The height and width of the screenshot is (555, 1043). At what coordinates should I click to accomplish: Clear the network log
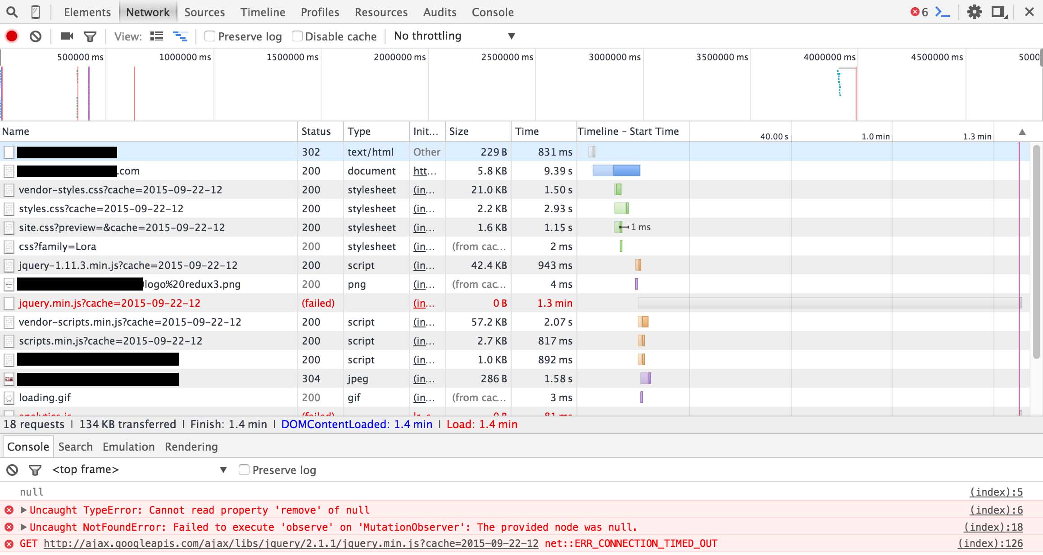(36, 36)
